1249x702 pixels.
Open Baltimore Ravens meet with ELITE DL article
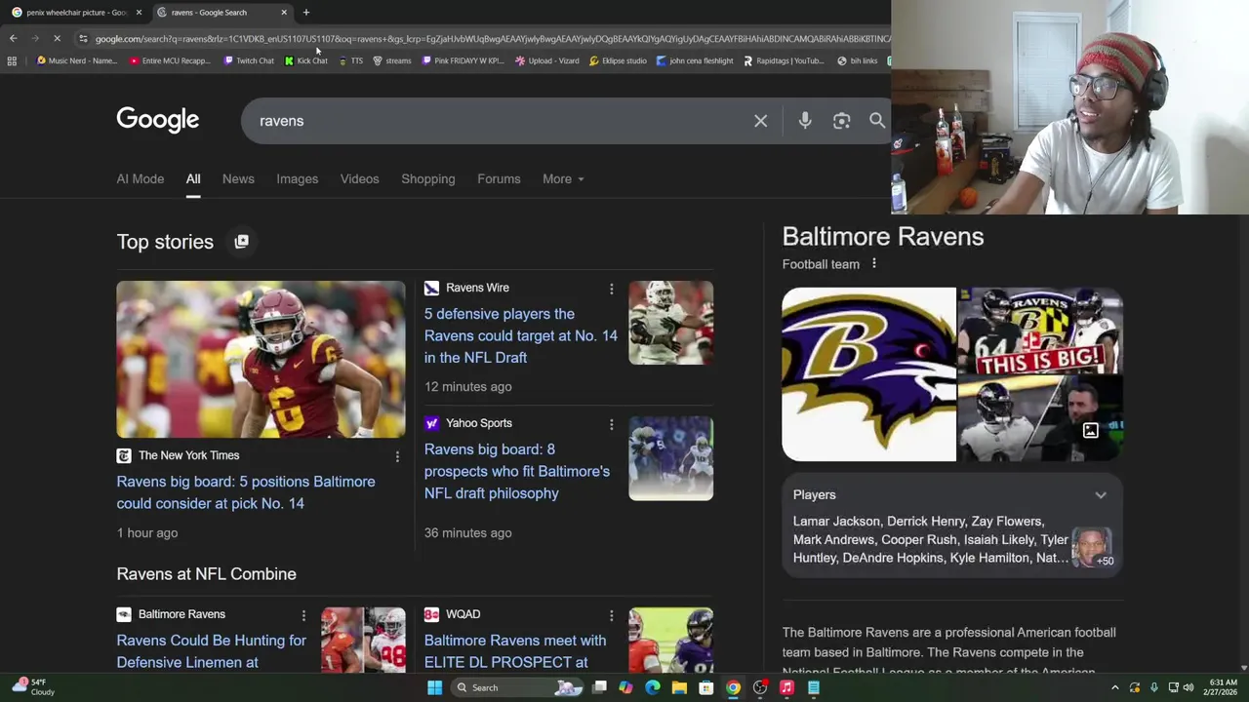[x=514, y=651]
